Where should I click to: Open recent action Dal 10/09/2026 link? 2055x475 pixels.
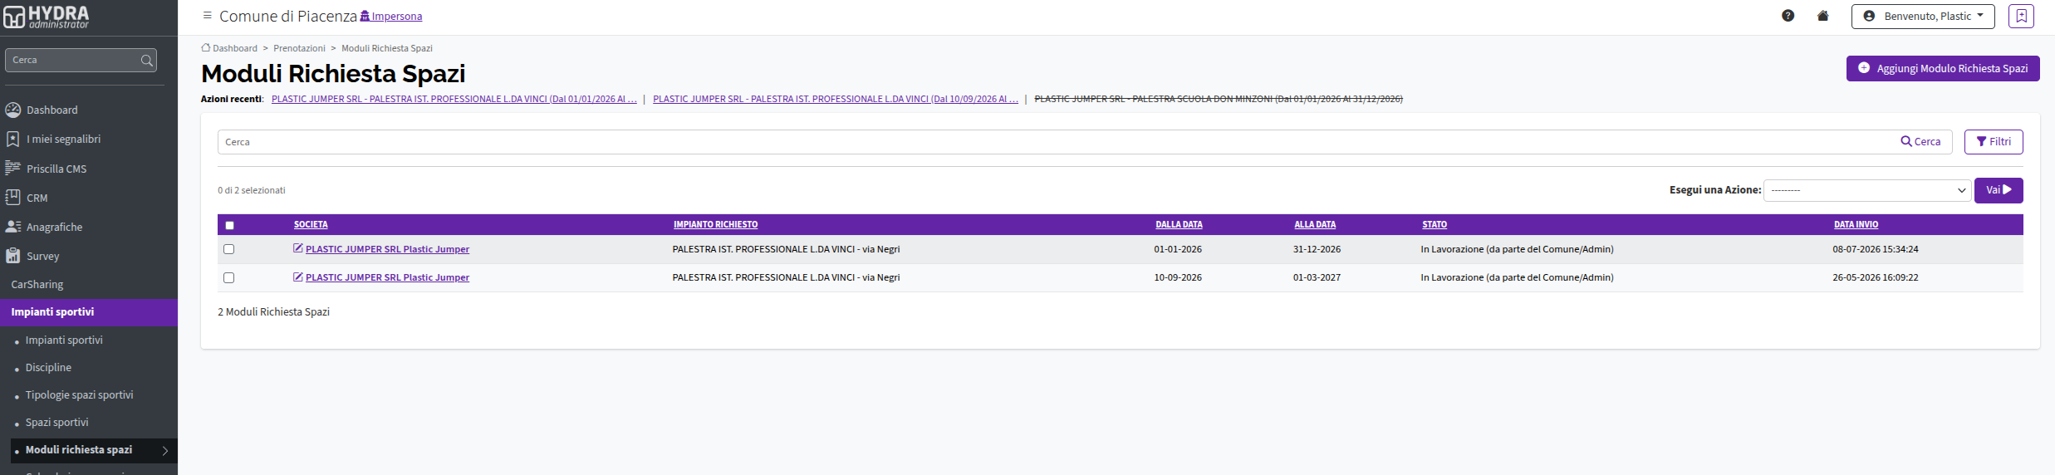836,99
